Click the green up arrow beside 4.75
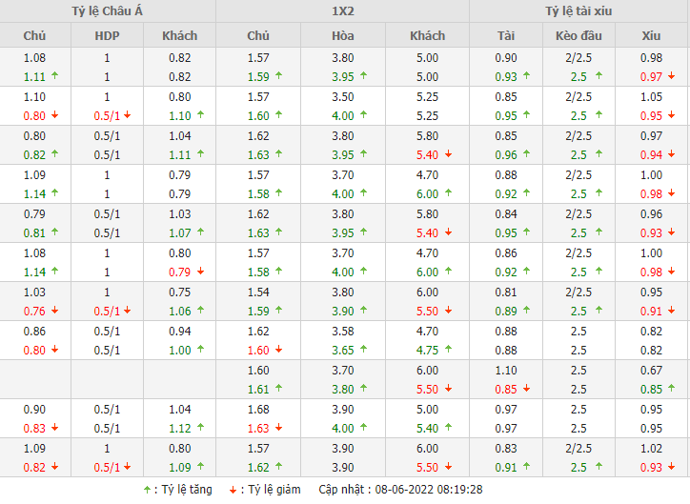Screen dimensions: 690x504 click(x=447, y=350)
